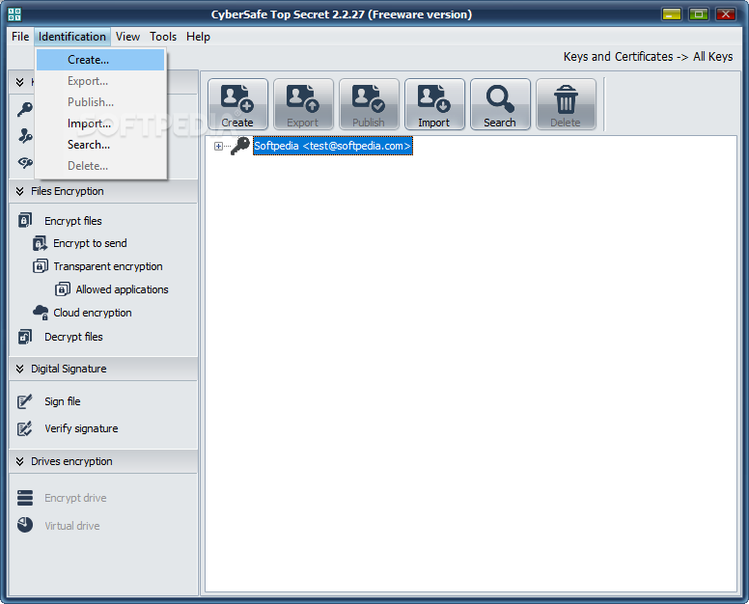Click Keys and Certificates -> All Keys breadcrumb

pos(648,57)
